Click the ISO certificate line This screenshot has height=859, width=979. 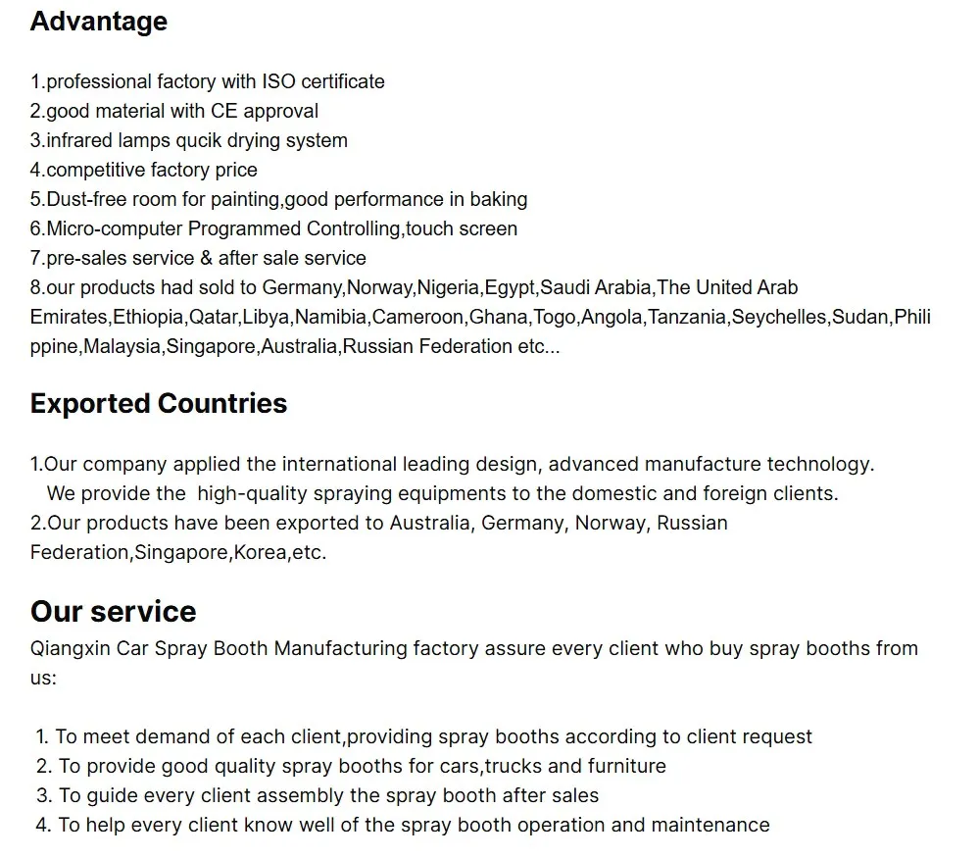208,81
